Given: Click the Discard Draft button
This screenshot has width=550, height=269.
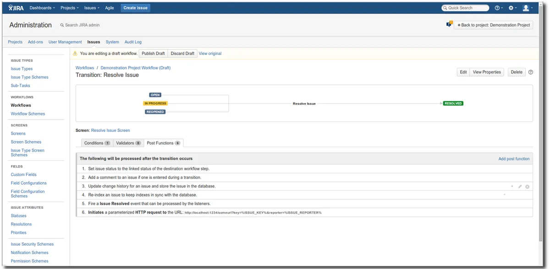Looking at the screenshot, I should click(x=182, y=54).
